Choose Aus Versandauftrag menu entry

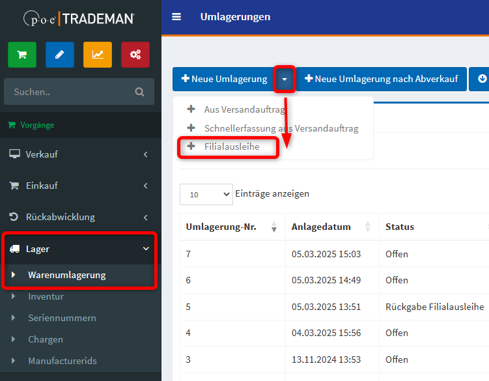(x=244, y=109)
